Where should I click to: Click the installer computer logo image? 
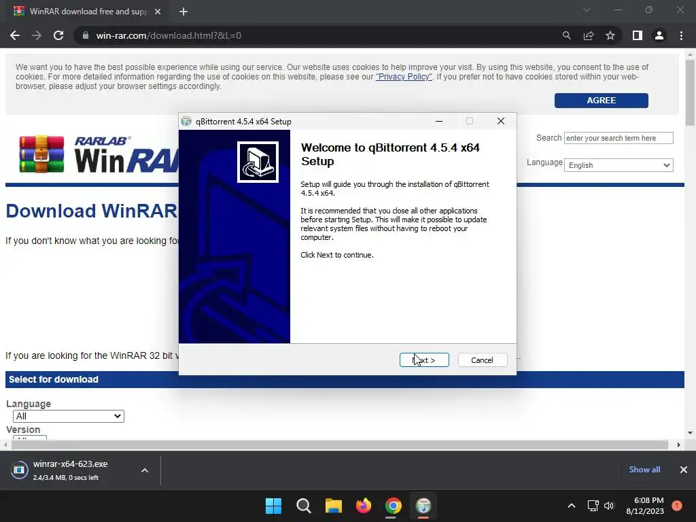[x=258, y=162]
